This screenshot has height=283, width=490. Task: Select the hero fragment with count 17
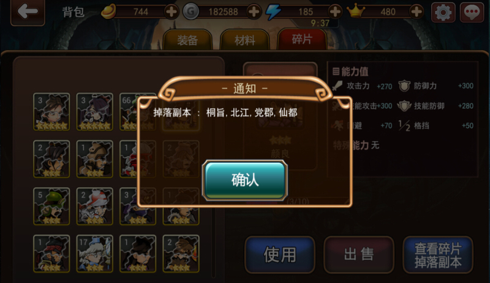pos(94,254)
